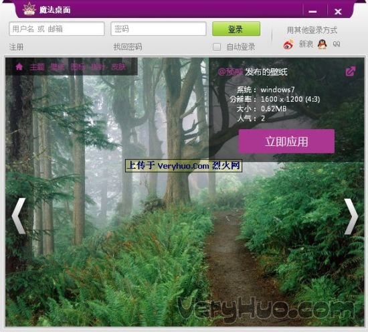This screenshot has height=332, width=368.
Task: Click the green 登录 button
Action: pyautogui.click(x=236, y=29)
